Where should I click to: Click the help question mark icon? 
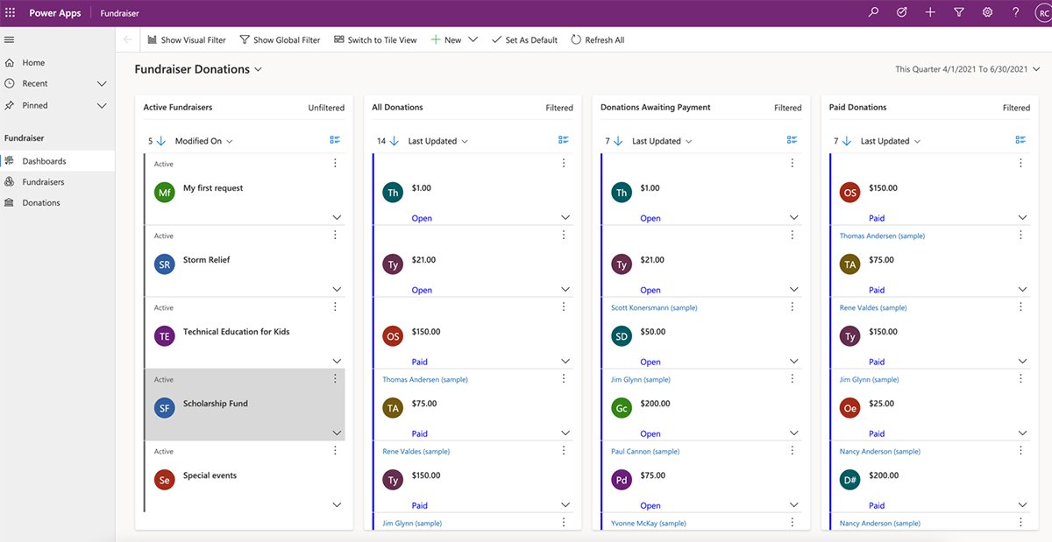[x=1015, y=13]
